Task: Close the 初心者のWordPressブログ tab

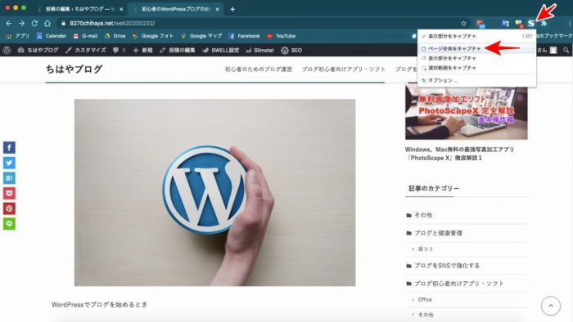Action: pos(218,9)
